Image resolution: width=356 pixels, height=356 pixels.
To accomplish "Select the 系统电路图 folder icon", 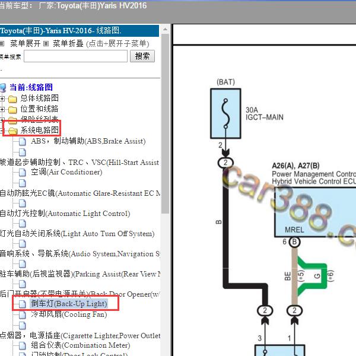I will 12,131.
